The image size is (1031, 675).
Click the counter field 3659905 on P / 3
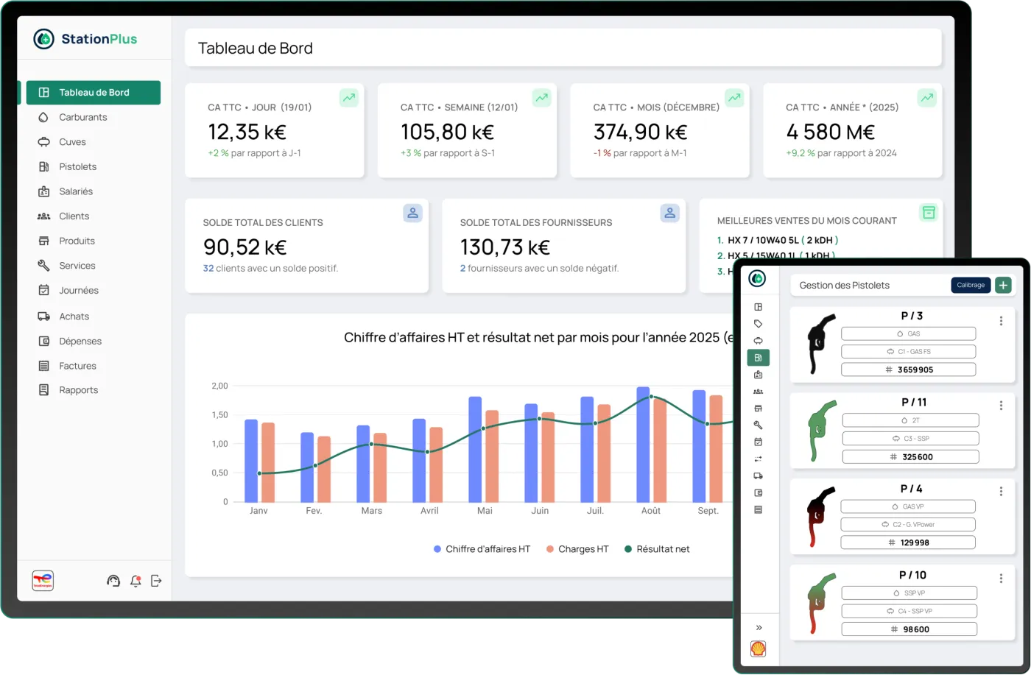909,370
